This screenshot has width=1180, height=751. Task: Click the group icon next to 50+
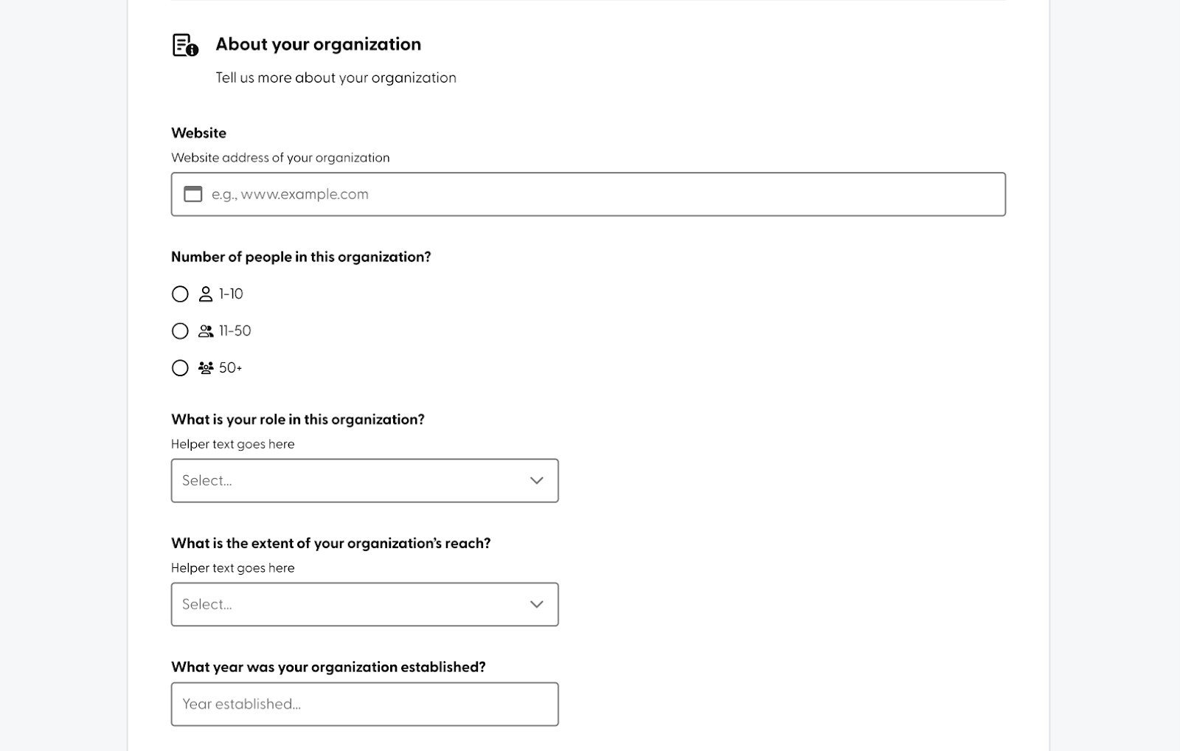(206, 367)
